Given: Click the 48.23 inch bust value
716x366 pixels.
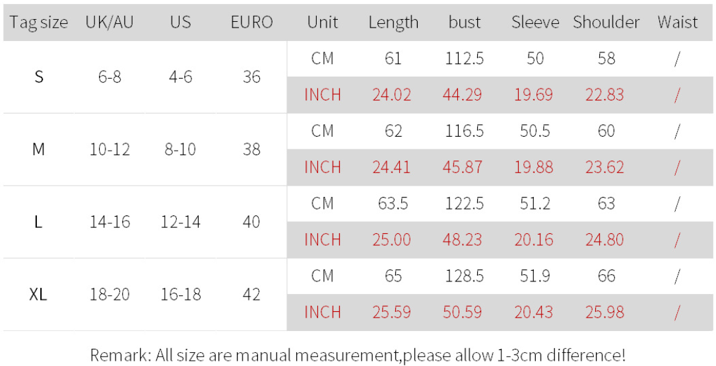Looking at the screenshot, I should [463, 240].
